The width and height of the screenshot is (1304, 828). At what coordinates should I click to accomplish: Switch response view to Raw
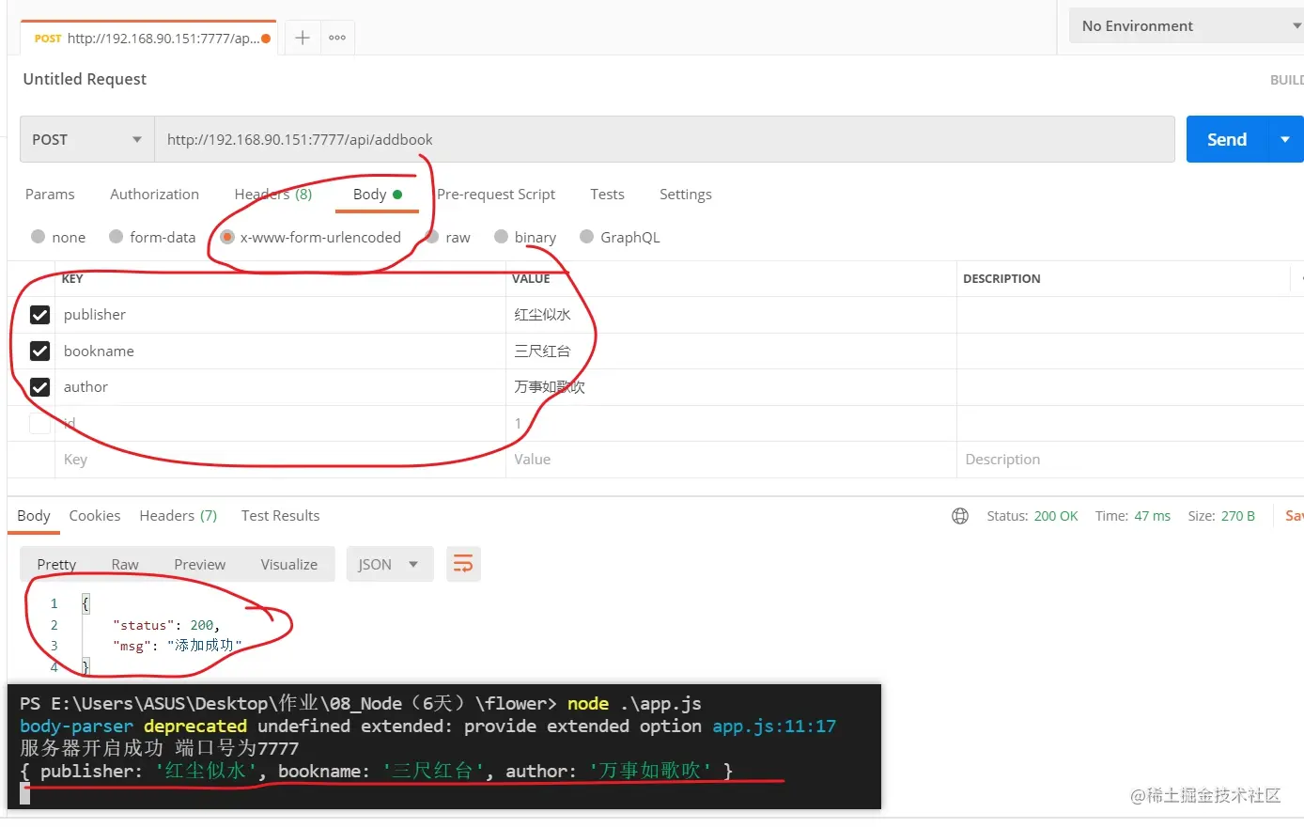pos(125,564)
